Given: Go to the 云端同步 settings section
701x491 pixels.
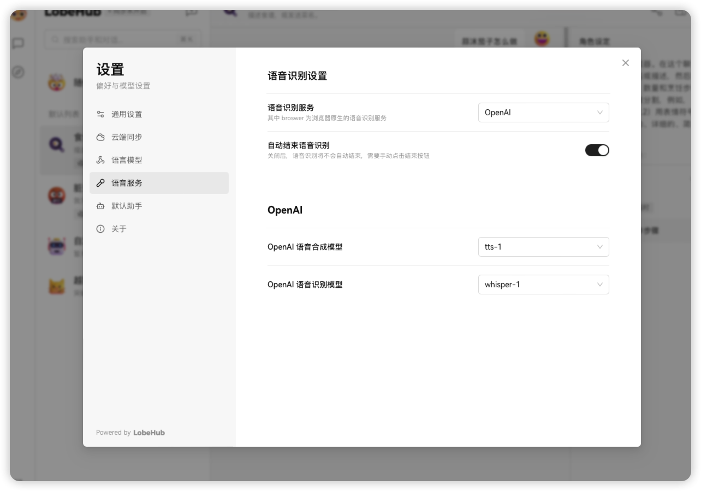Looking at the screenshot, I should [x=127, y=137].
